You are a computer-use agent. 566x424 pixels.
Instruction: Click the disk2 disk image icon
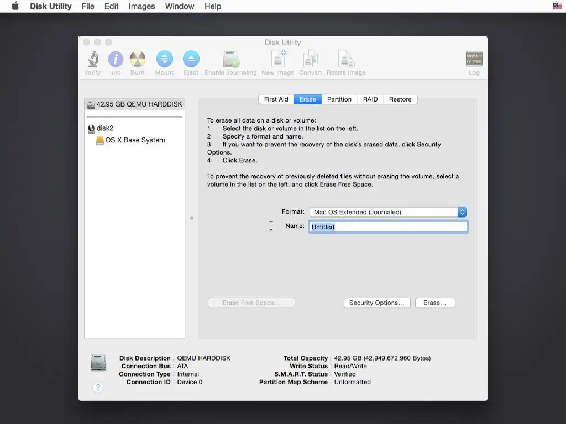91,128
